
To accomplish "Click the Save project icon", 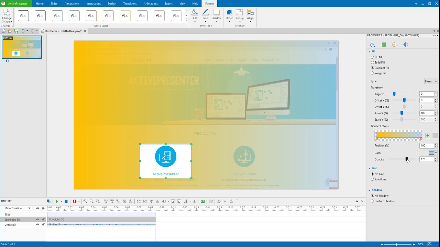I will 16,31.
